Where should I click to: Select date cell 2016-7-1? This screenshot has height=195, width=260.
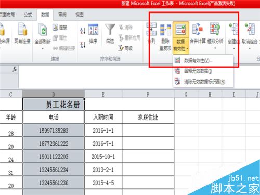pyautogui.click(x=103, y=144)
